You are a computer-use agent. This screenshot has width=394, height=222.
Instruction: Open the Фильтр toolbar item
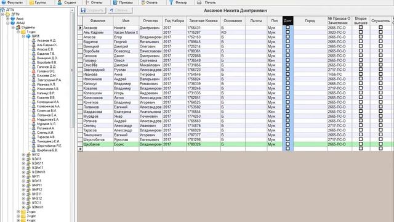(x=178, y=2)
